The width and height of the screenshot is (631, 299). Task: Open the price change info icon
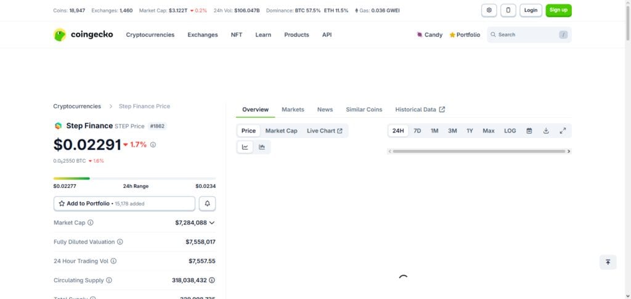(153, 144)
